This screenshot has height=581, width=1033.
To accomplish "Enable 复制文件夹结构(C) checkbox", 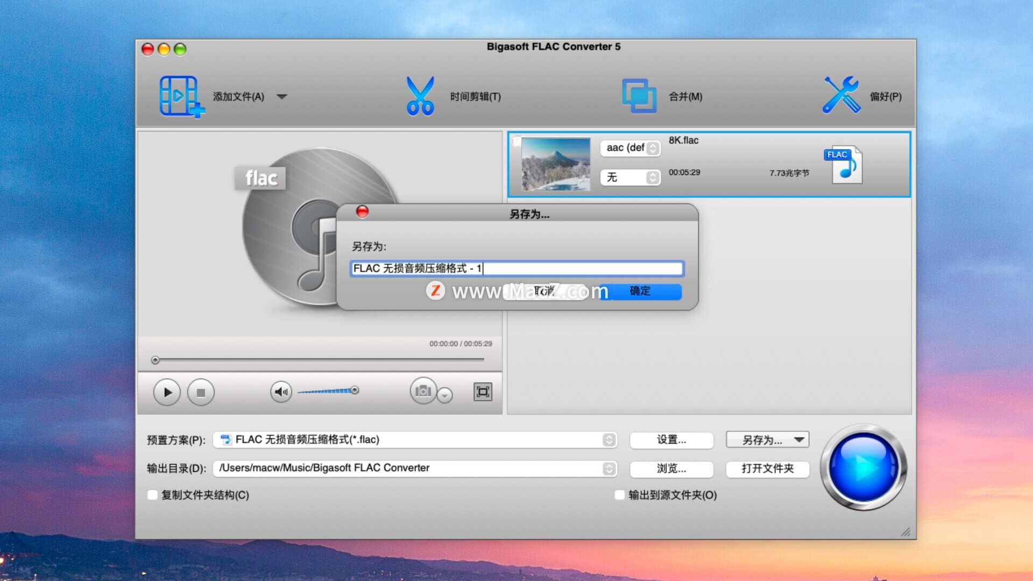I will 153,495.
